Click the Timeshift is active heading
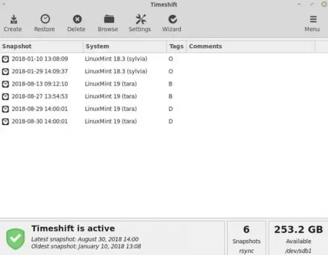 pyautogui.click(x=73, y=228)
